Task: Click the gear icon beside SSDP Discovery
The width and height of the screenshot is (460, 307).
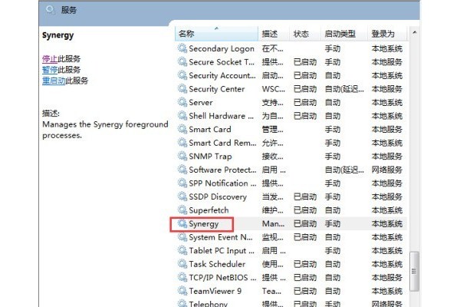Action: (182, 196)
